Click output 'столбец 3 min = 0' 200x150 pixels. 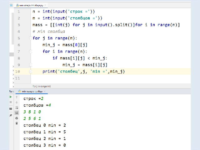point(45,145)
